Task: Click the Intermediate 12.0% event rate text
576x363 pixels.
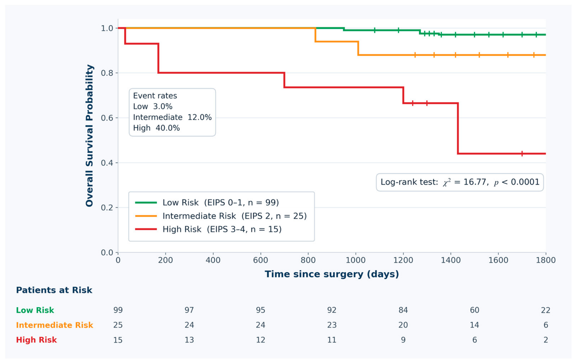Action: point(172,117)
